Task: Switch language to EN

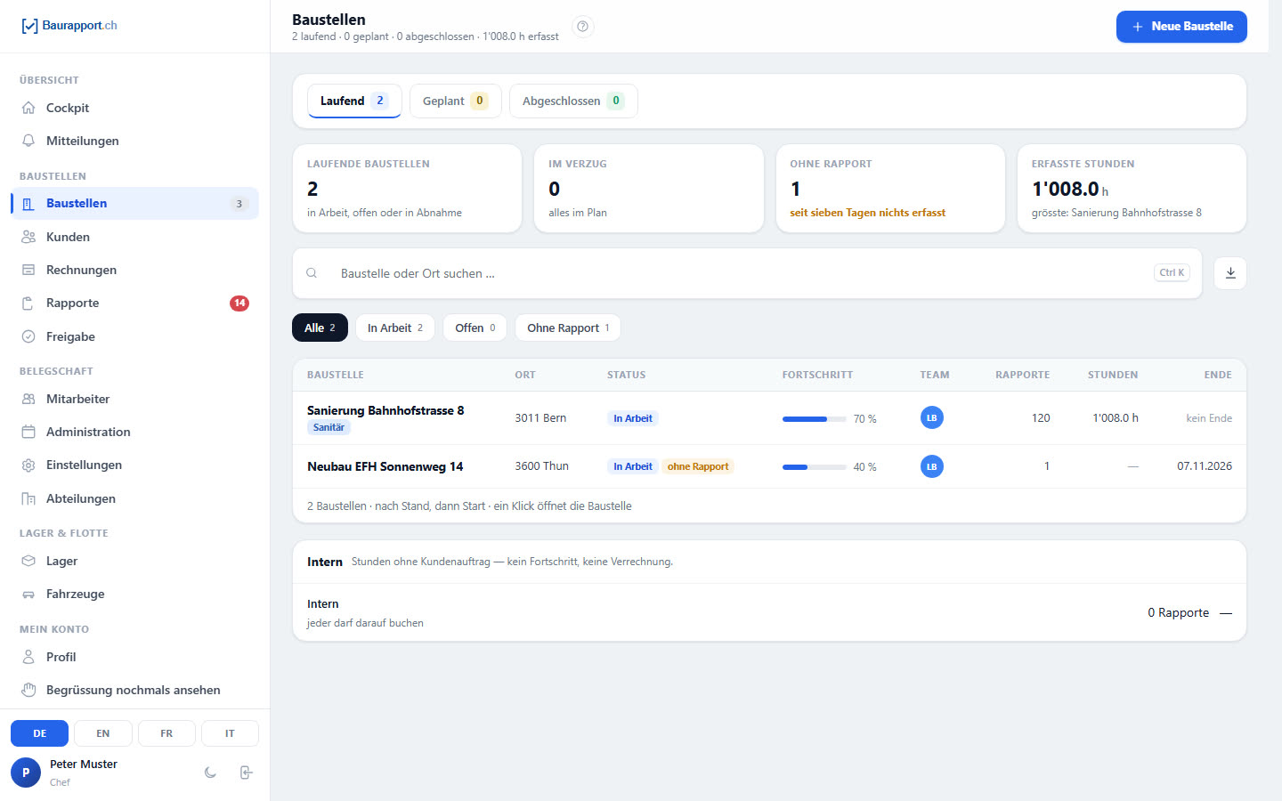Action: click(x=103, y=733)
